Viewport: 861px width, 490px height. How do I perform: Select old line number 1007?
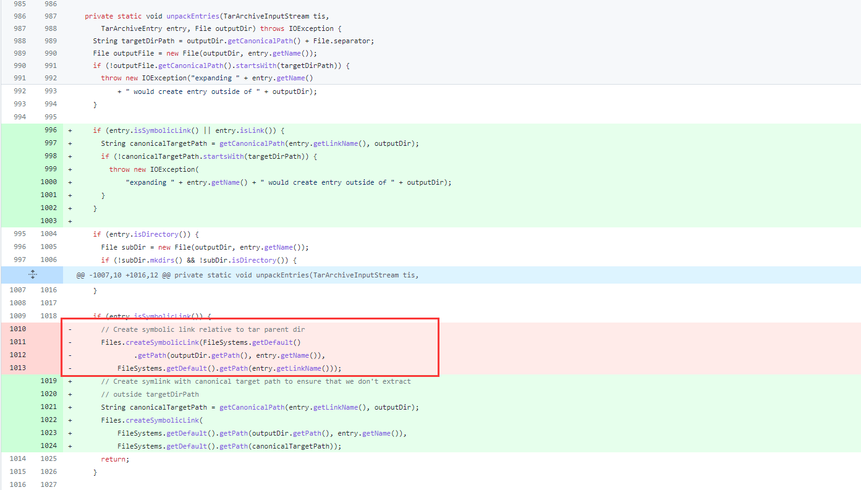click(18, 290)
